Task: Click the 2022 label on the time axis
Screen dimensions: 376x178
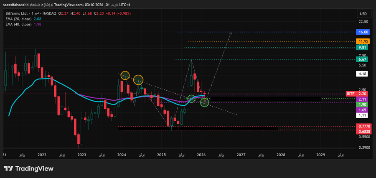Action: [42, 155]
